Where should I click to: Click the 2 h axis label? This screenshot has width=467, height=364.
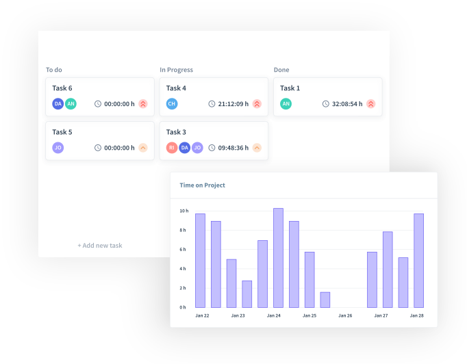click(x=183, y=288)
